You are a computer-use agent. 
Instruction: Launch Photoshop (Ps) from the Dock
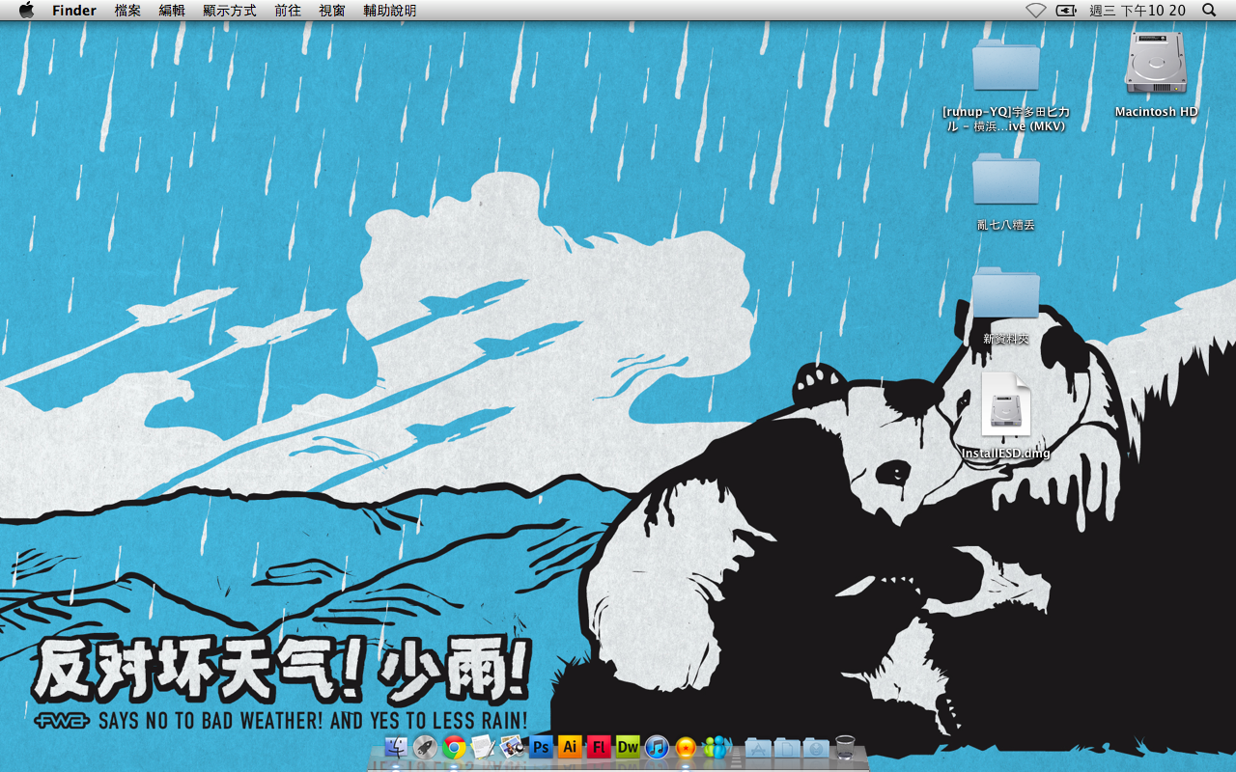[541, 747]
